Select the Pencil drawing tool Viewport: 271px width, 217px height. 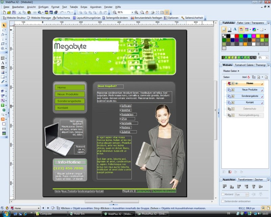point(3,81)
